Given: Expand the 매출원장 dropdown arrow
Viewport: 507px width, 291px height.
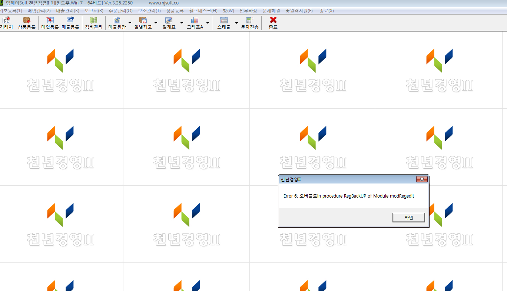Looking at the screenshot, I should 130,23.
